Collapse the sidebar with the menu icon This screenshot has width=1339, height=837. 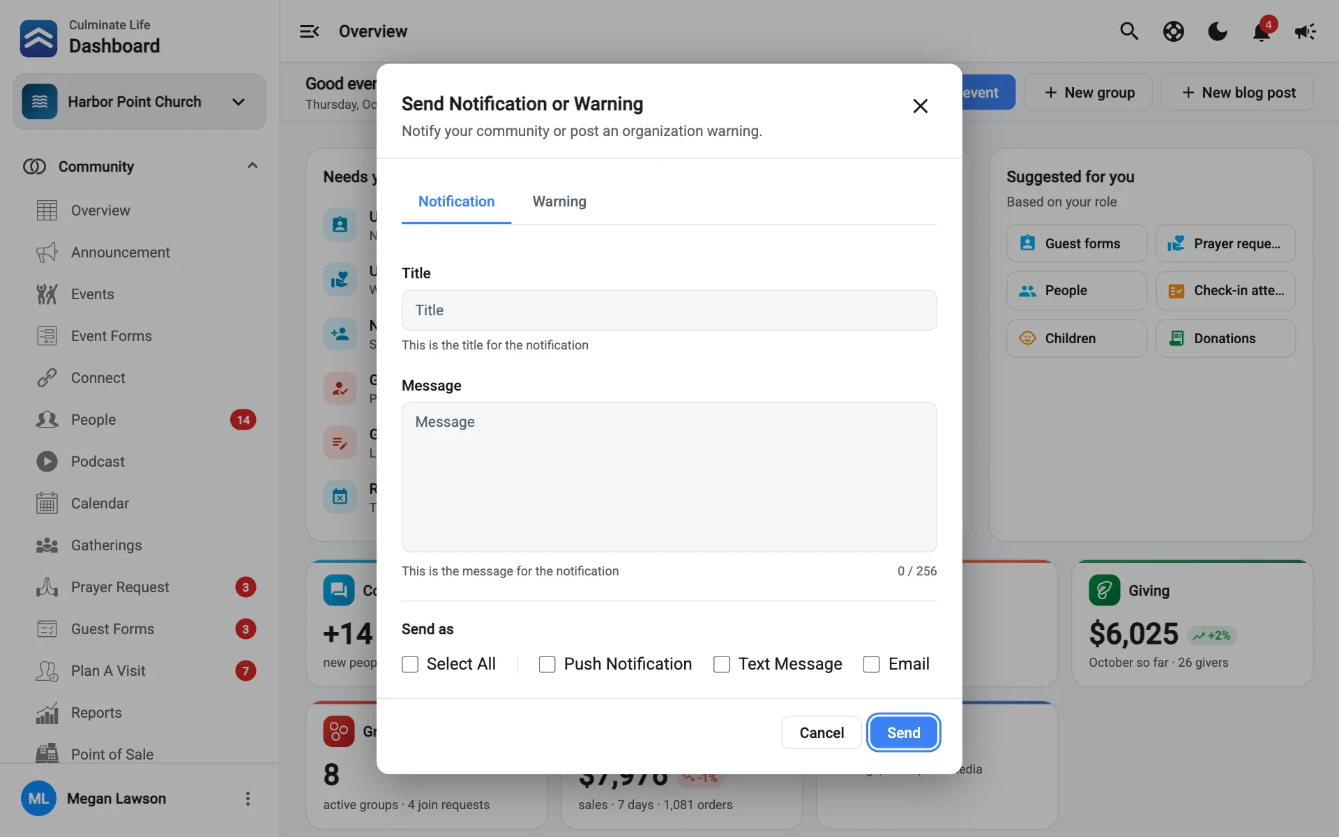tap(310, 31)
